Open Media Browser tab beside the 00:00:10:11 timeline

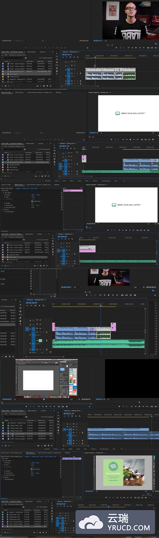(x=31, y=51)
